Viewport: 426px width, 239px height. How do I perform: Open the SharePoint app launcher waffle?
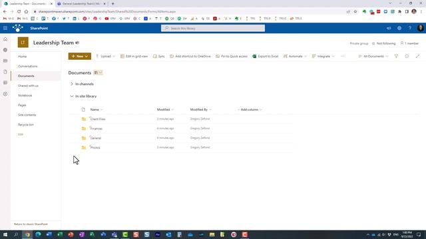click(x=5, y=28)
